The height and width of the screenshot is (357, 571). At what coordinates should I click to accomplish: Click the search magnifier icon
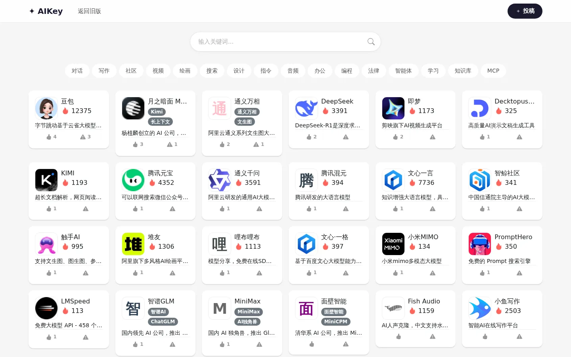click(x=371, y=42)
